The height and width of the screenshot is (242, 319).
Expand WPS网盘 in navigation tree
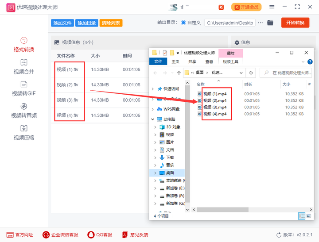(x=153, y=109)
